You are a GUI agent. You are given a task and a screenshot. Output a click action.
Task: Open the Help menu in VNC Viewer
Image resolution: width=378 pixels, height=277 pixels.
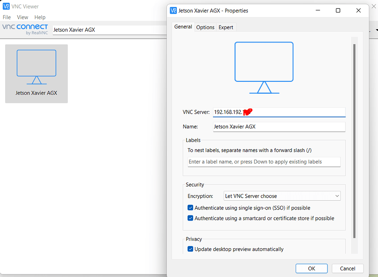coord(40,17)
